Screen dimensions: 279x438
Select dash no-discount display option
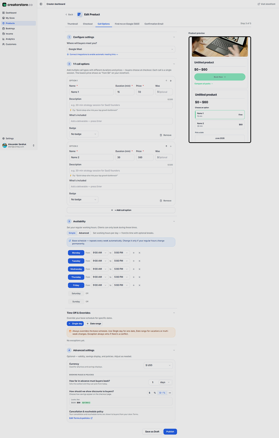pyautogui.click(x=170, y=393)
